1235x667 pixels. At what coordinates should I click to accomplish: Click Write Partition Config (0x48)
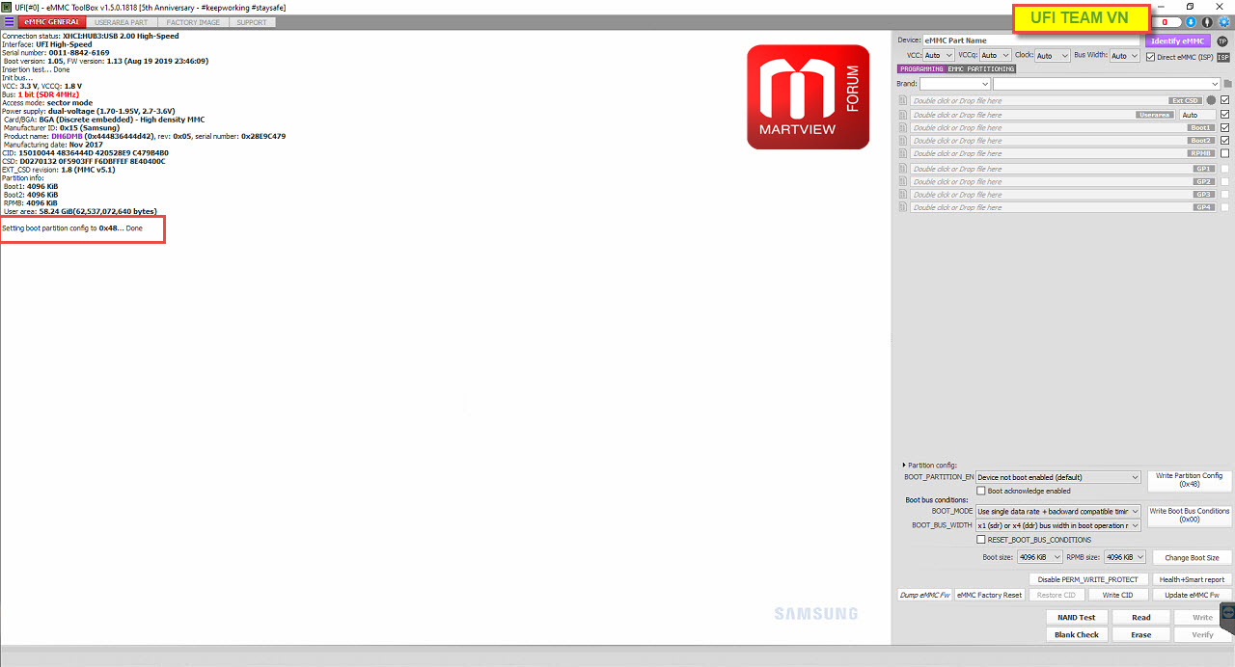[1189, 480]
